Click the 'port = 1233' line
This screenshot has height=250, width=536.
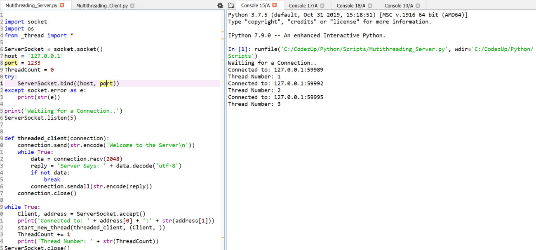[x=22, y=63]
